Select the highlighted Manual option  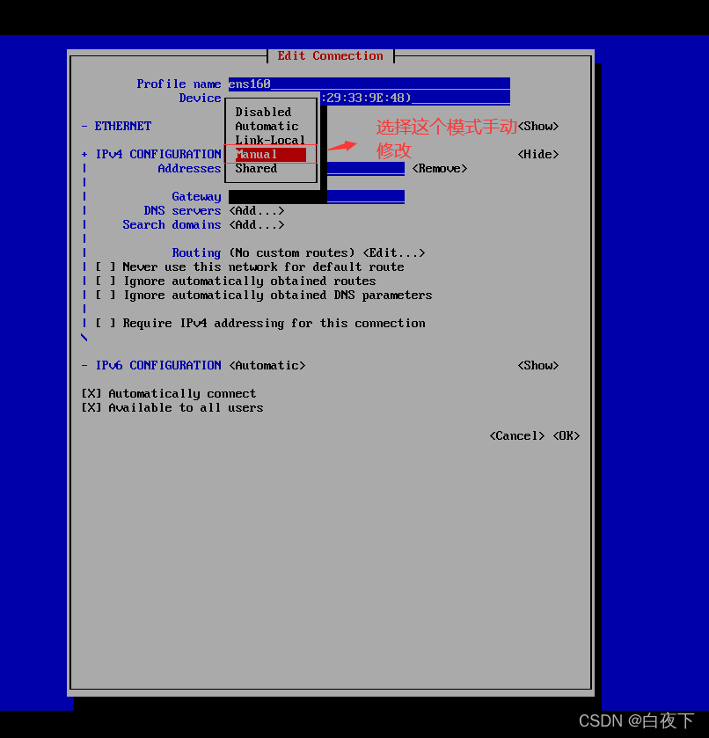coord(271,155)
